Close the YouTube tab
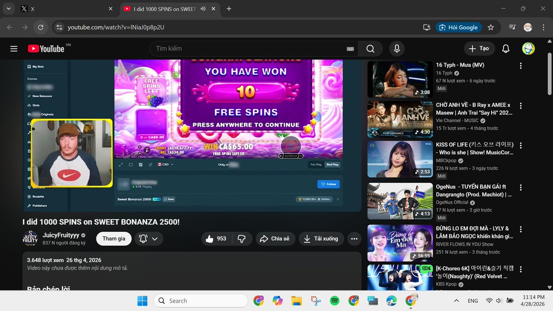 214,9
